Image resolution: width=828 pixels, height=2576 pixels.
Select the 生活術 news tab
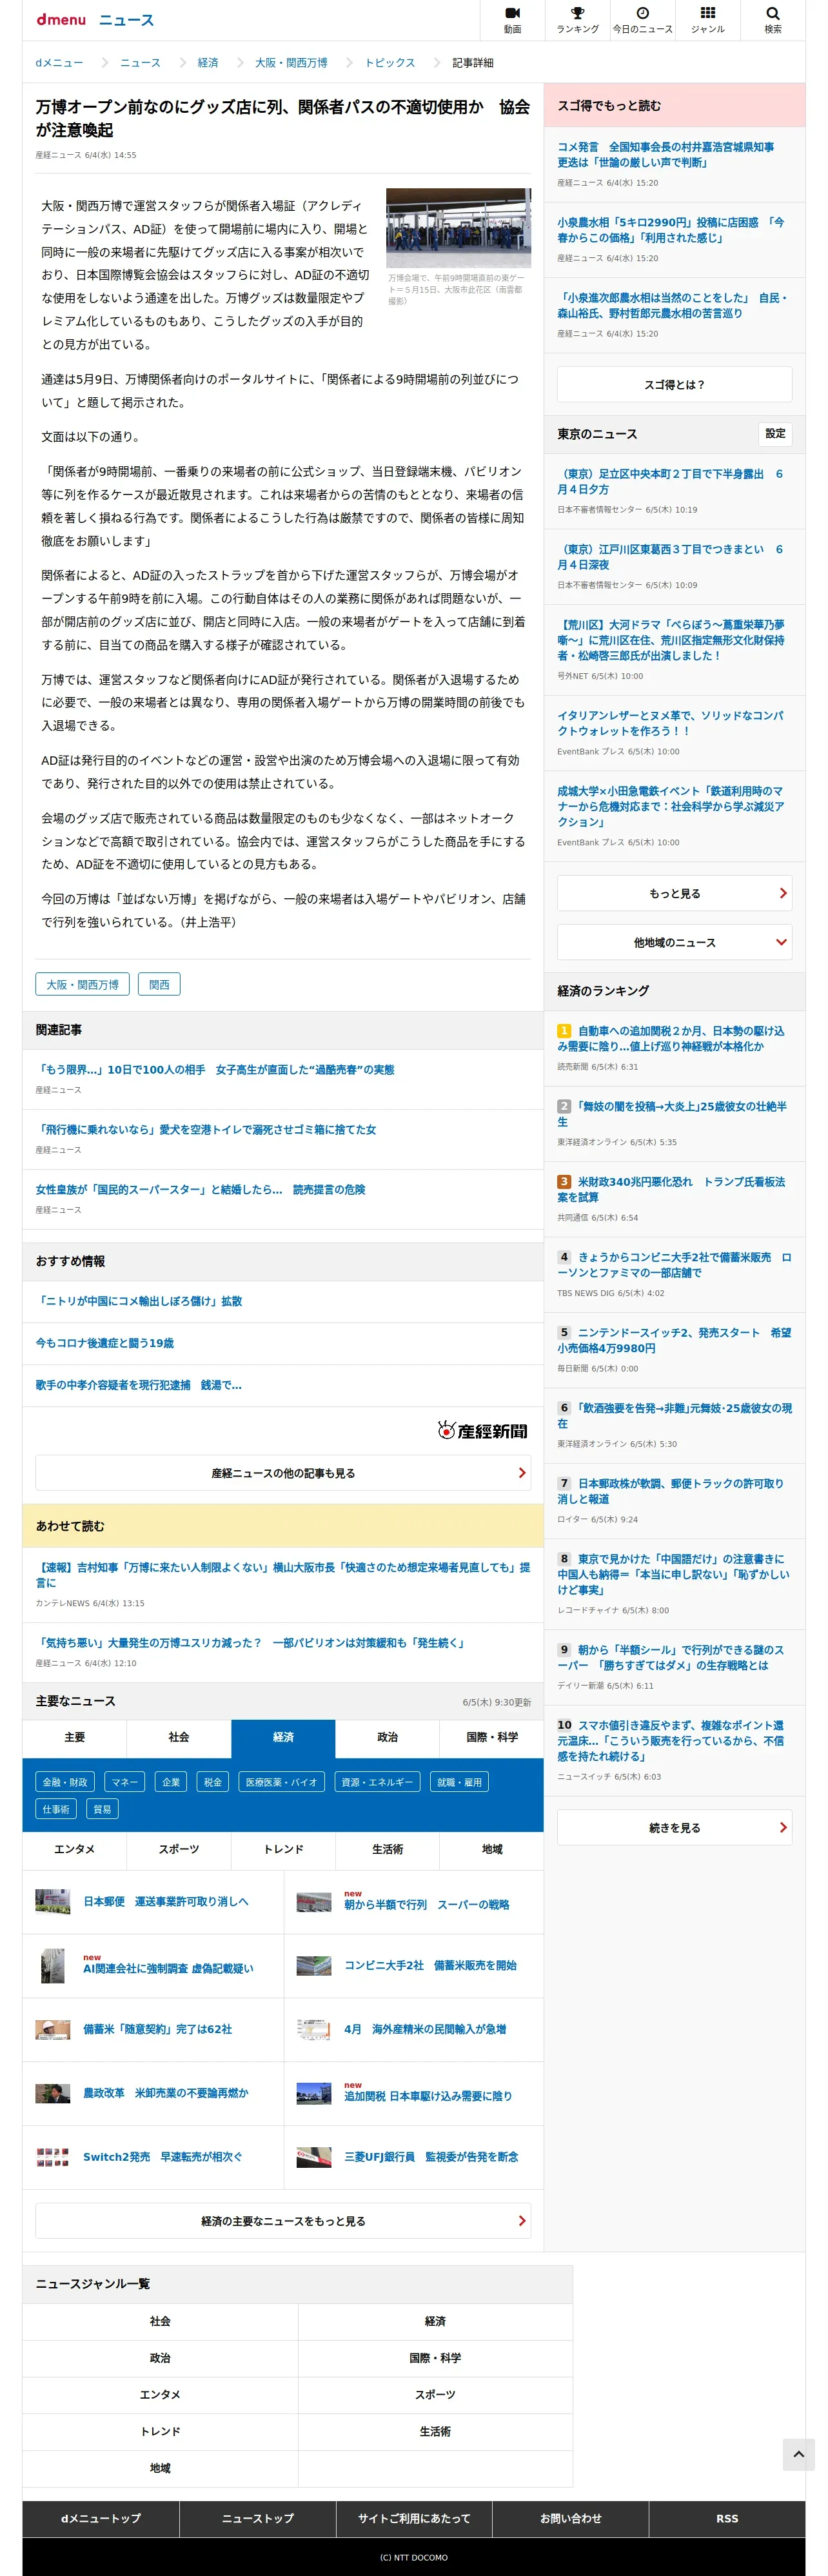[387, 1850]
